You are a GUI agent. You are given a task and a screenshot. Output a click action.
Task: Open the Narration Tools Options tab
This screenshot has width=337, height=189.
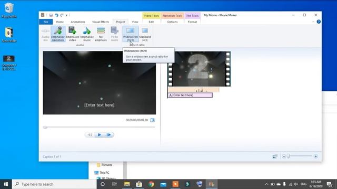pyautogui.click(x=172, y=22)
